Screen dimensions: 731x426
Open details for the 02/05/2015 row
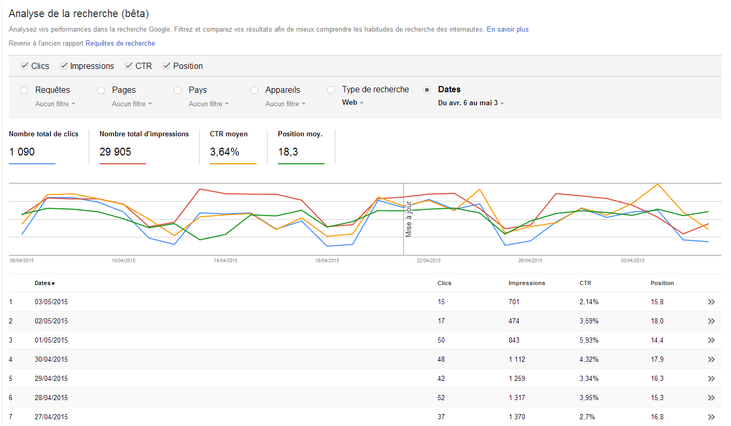[x=711, y=321]
